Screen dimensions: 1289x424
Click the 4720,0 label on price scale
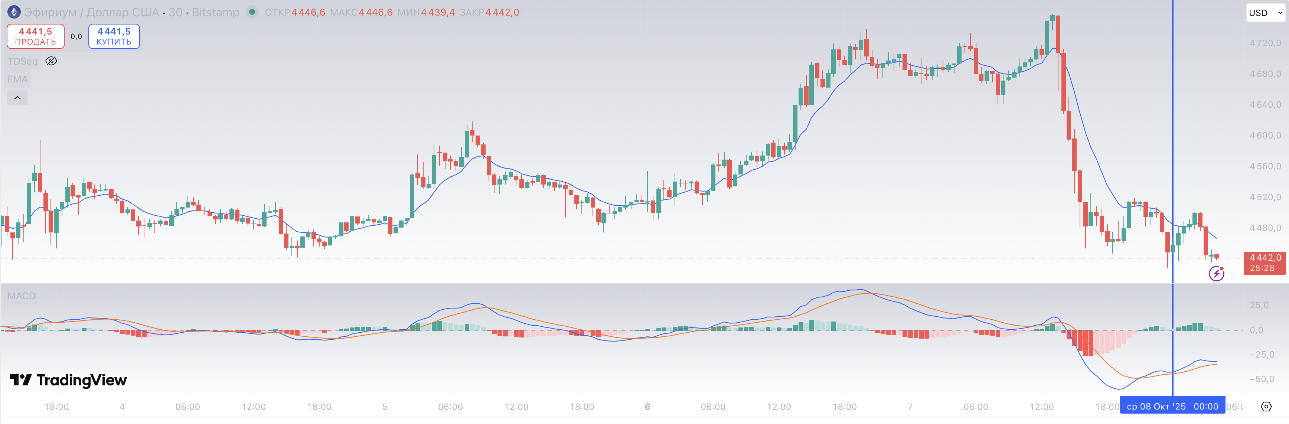tap(1265, 43)
